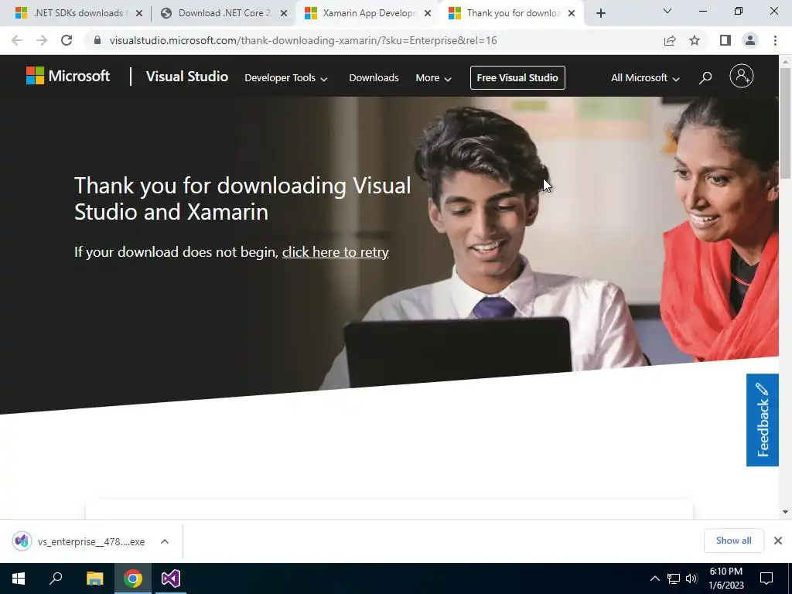Click the network tray icon

[674, 579]
